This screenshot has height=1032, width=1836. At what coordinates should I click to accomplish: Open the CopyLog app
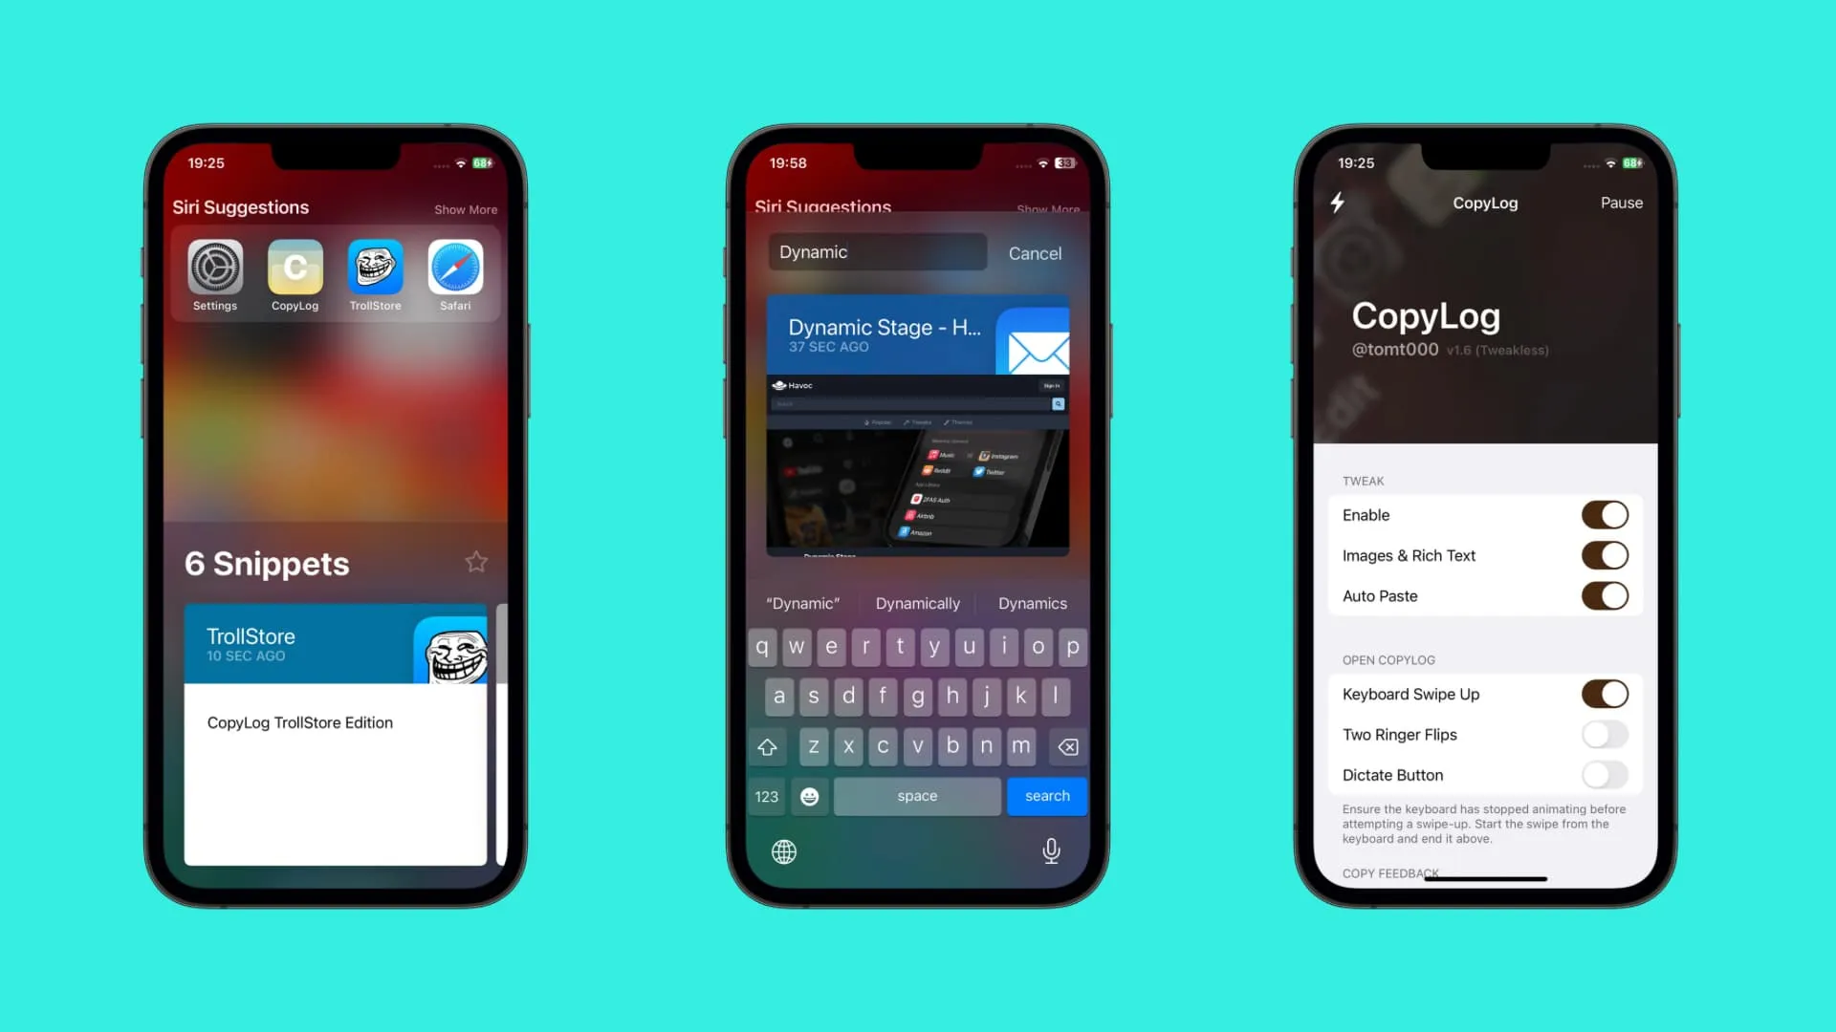295,268
